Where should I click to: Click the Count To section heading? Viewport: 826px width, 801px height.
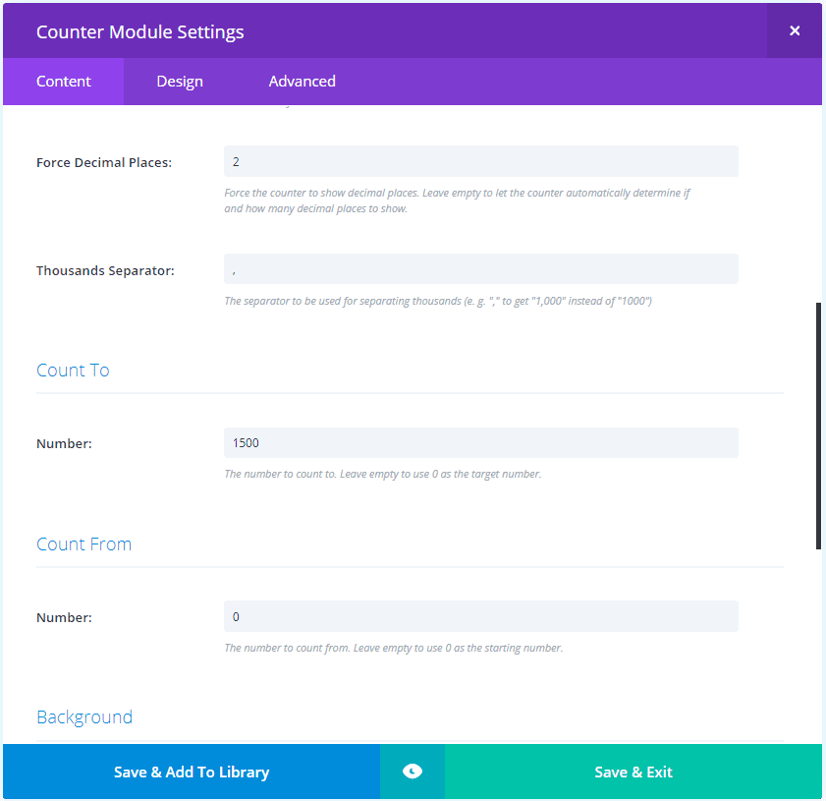(x=73, y=371)
